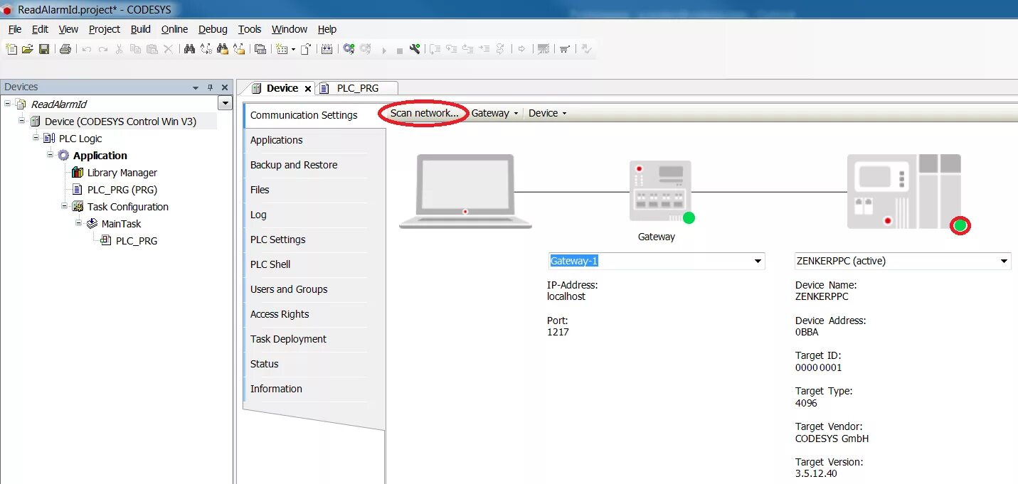Image resolution: width=1018 pixels, height=484 pixels.
Task: Collapse the Task Configuration tree node
Action: pyautogui.click(x=65, y=205)
